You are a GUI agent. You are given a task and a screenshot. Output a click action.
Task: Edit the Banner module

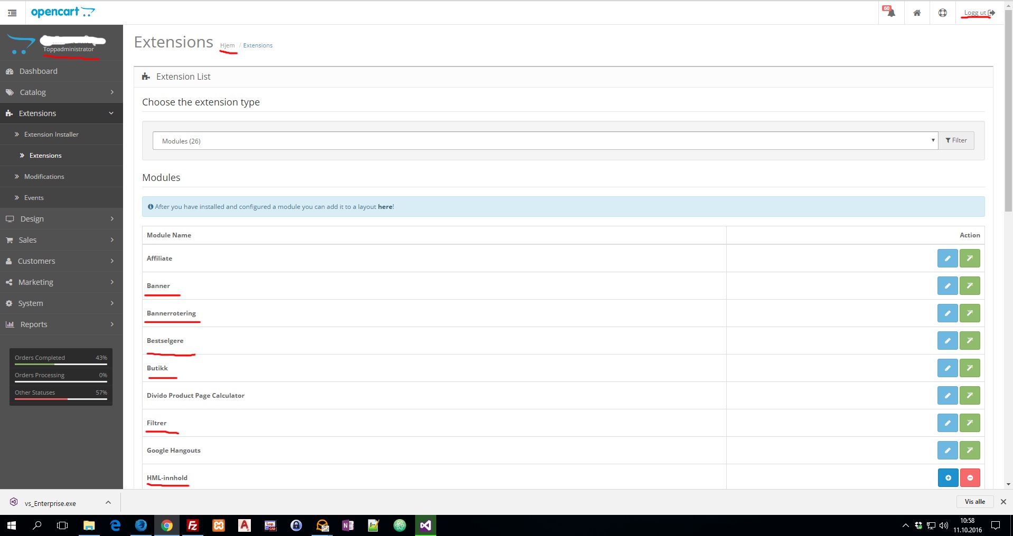(948, 286)
